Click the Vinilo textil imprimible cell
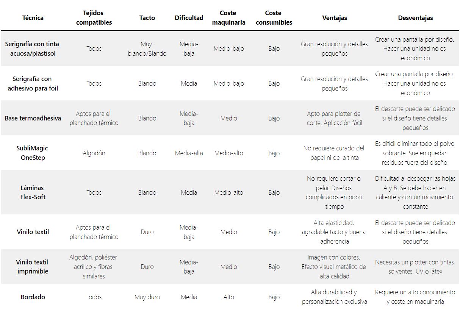 (32, 266)
